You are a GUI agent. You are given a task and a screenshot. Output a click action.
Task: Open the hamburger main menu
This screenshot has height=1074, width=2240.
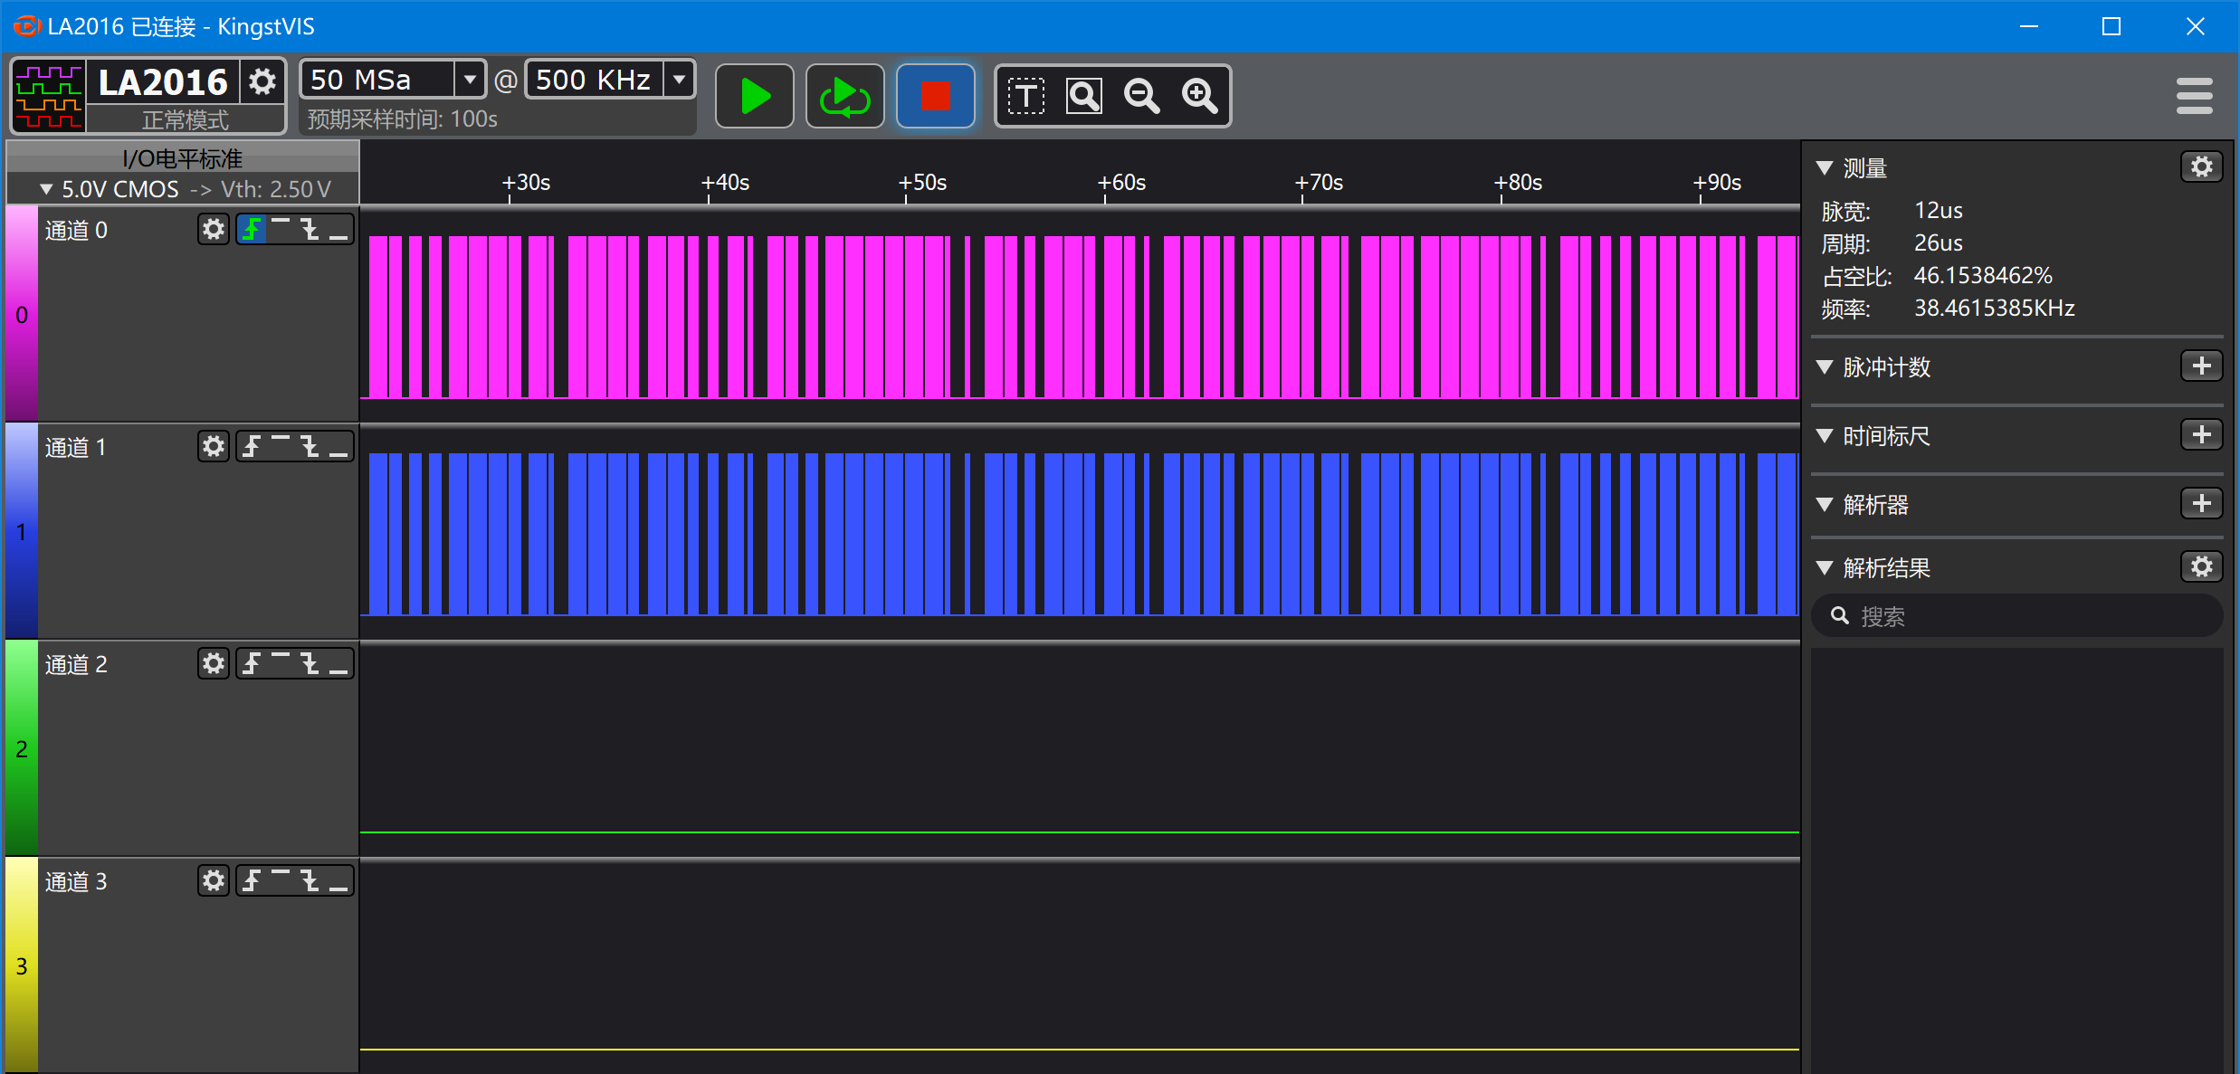point(2194,96)
